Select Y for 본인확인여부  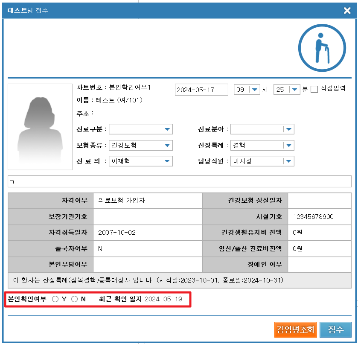pos(55,299)
